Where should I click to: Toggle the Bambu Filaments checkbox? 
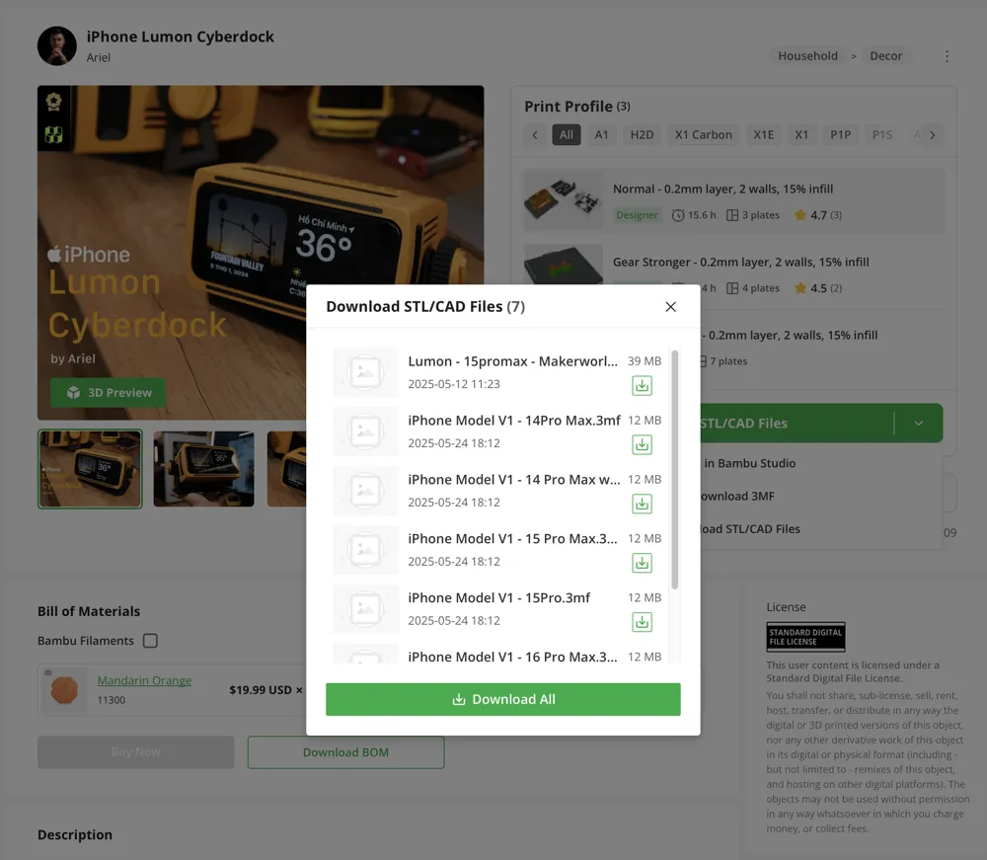[x=150, y=641]
